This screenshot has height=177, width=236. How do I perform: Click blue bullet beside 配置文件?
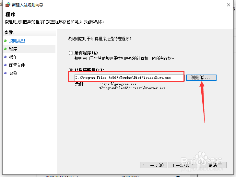[x=6, y=65]
